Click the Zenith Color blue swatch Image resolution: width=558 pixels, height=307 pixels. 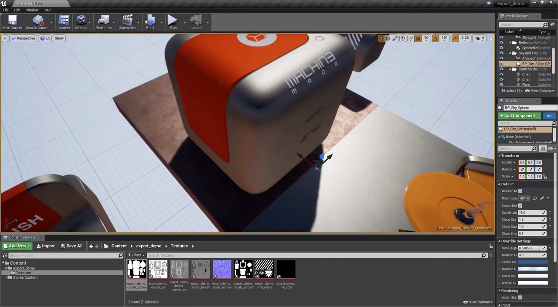(532, 262)
